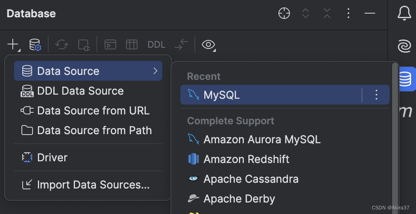Hide the Database tool window

click(x=369, y=13)
